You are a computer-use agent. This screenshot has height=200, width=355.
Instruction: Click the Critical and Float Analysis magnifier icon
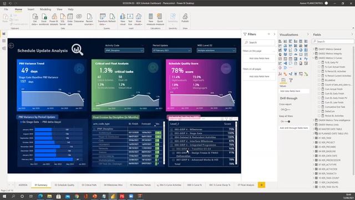click(x=153, y=68)
